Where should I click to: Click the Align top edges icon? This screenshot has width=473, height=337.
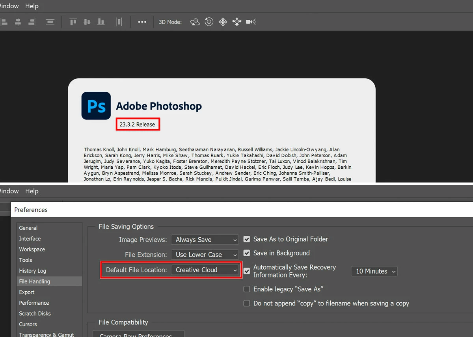coord(73,22)
